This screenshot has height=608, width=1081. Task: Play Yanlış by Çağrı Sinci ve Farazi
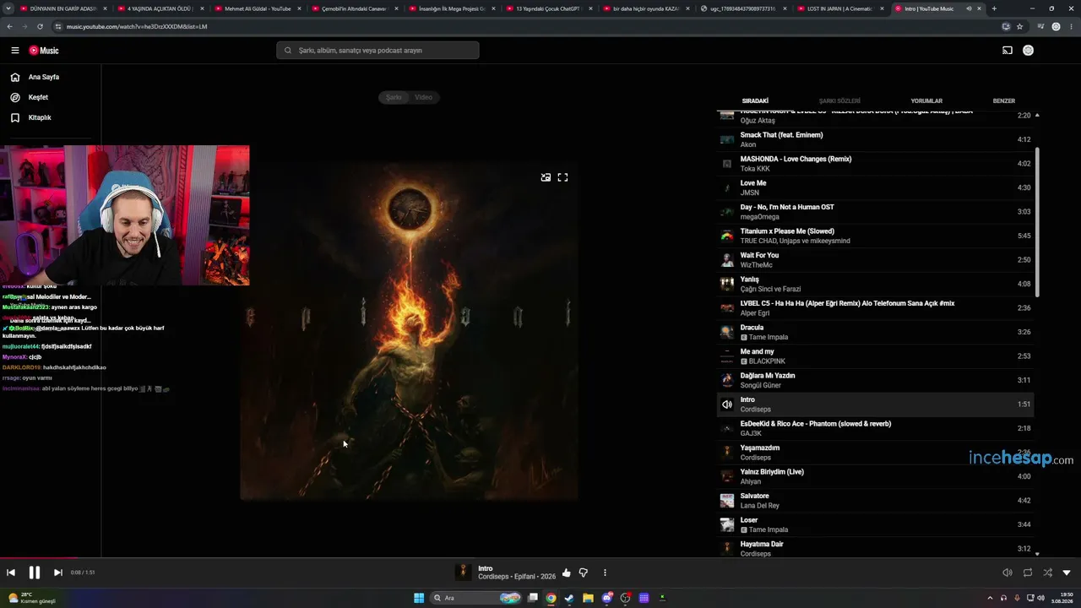coord(875,284)
